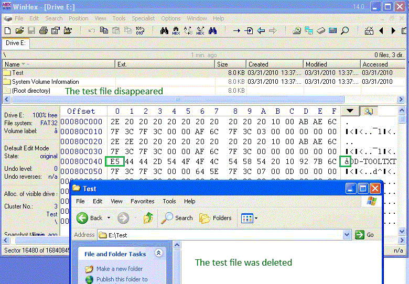Click the FAT32 file system value
Image resolution: width=409 pixels, height=284 pixels.
click(49, 123)
